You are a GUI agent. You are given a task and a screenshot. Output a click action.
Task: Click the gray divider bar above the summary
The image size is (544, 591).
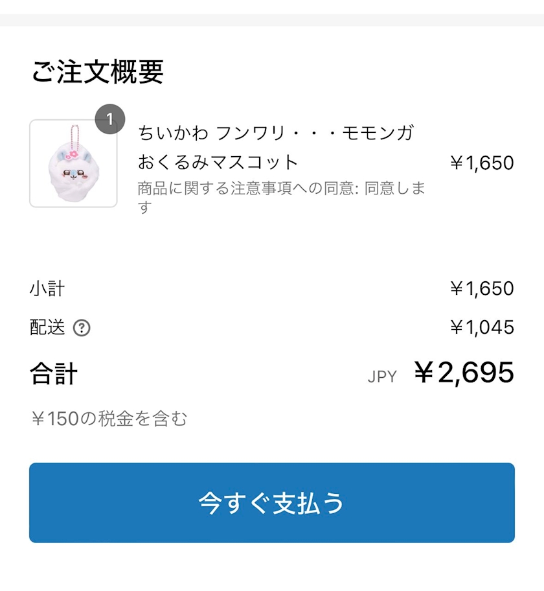pos(272,19)
